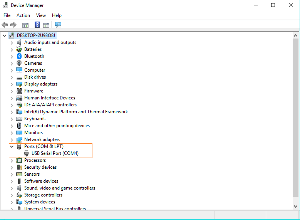Collapse the DESKTOP-2U93O8J root node
This screenshot has height=220, width=300.
[x=5, y=35]
